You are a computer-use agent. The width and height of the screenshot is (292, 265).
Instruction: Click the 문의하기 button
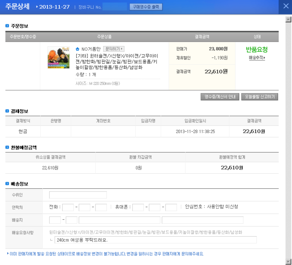click(x=114, y=49)
